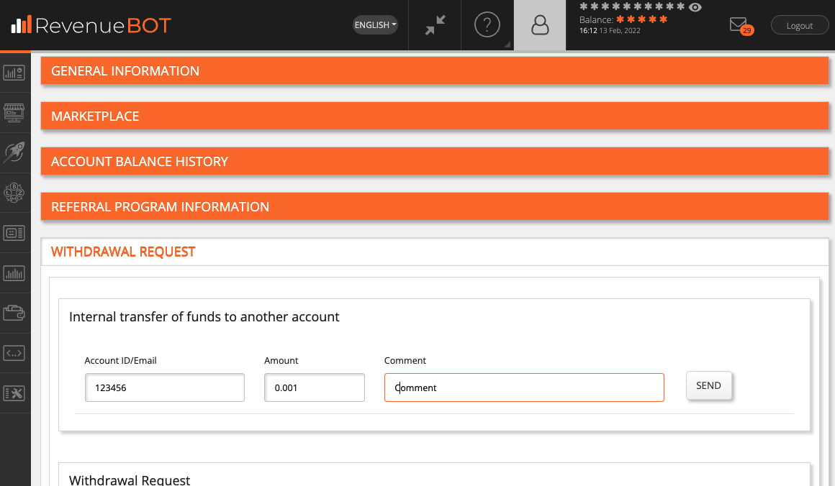This screenshot has width=835, height=486.
Task: Open the tools wrench icon in sidebar
Action: [x=14, y=393]
